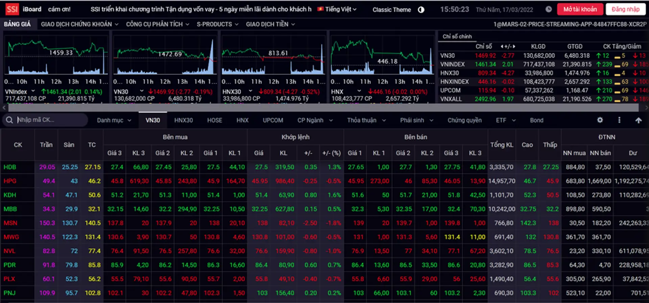
Task: Sort by the CK column header
Action: click(x=18, y=145)
